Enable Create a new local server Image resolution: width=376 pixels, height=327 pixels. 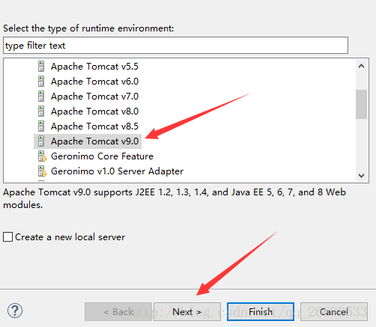(x=8, y=237)
